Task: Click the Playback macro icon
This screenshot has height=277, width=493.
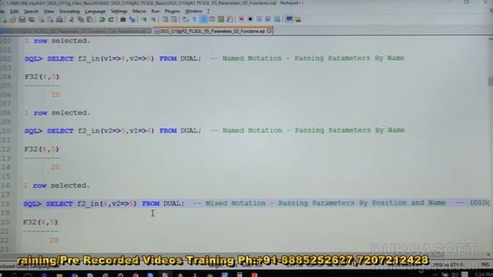Action: [x=259, y=19]
